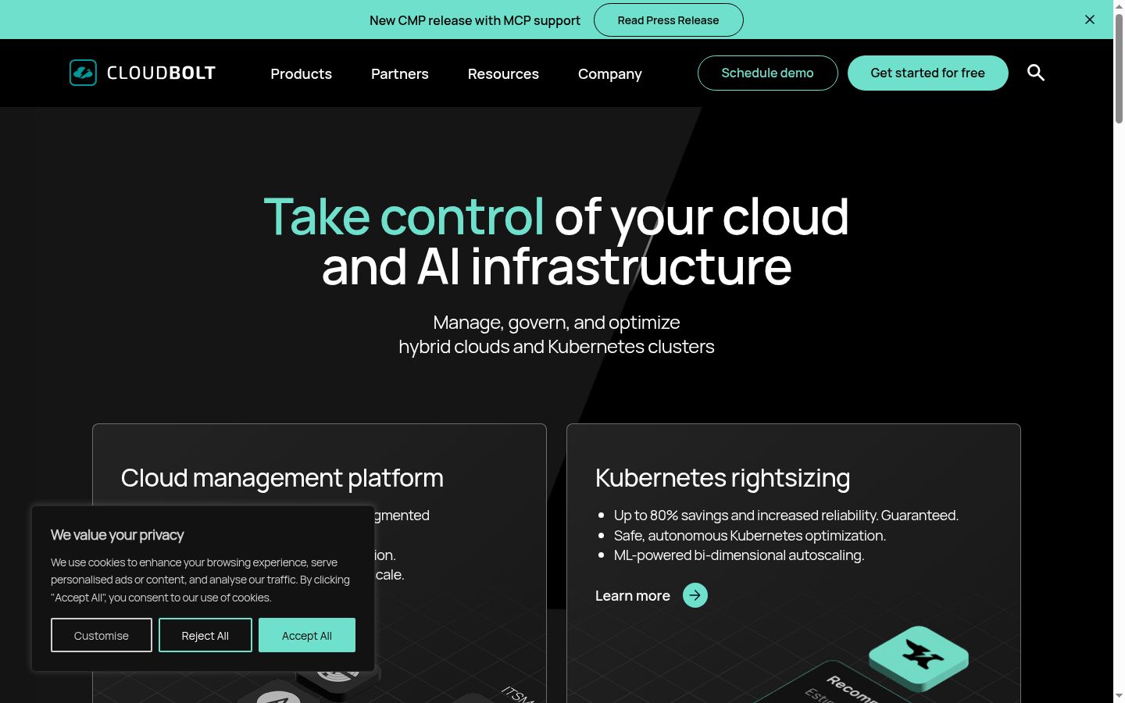This screenshot has width=1125, height=703.
Task: Click the CloudBolt logo icon
Action: click(83, 73)
